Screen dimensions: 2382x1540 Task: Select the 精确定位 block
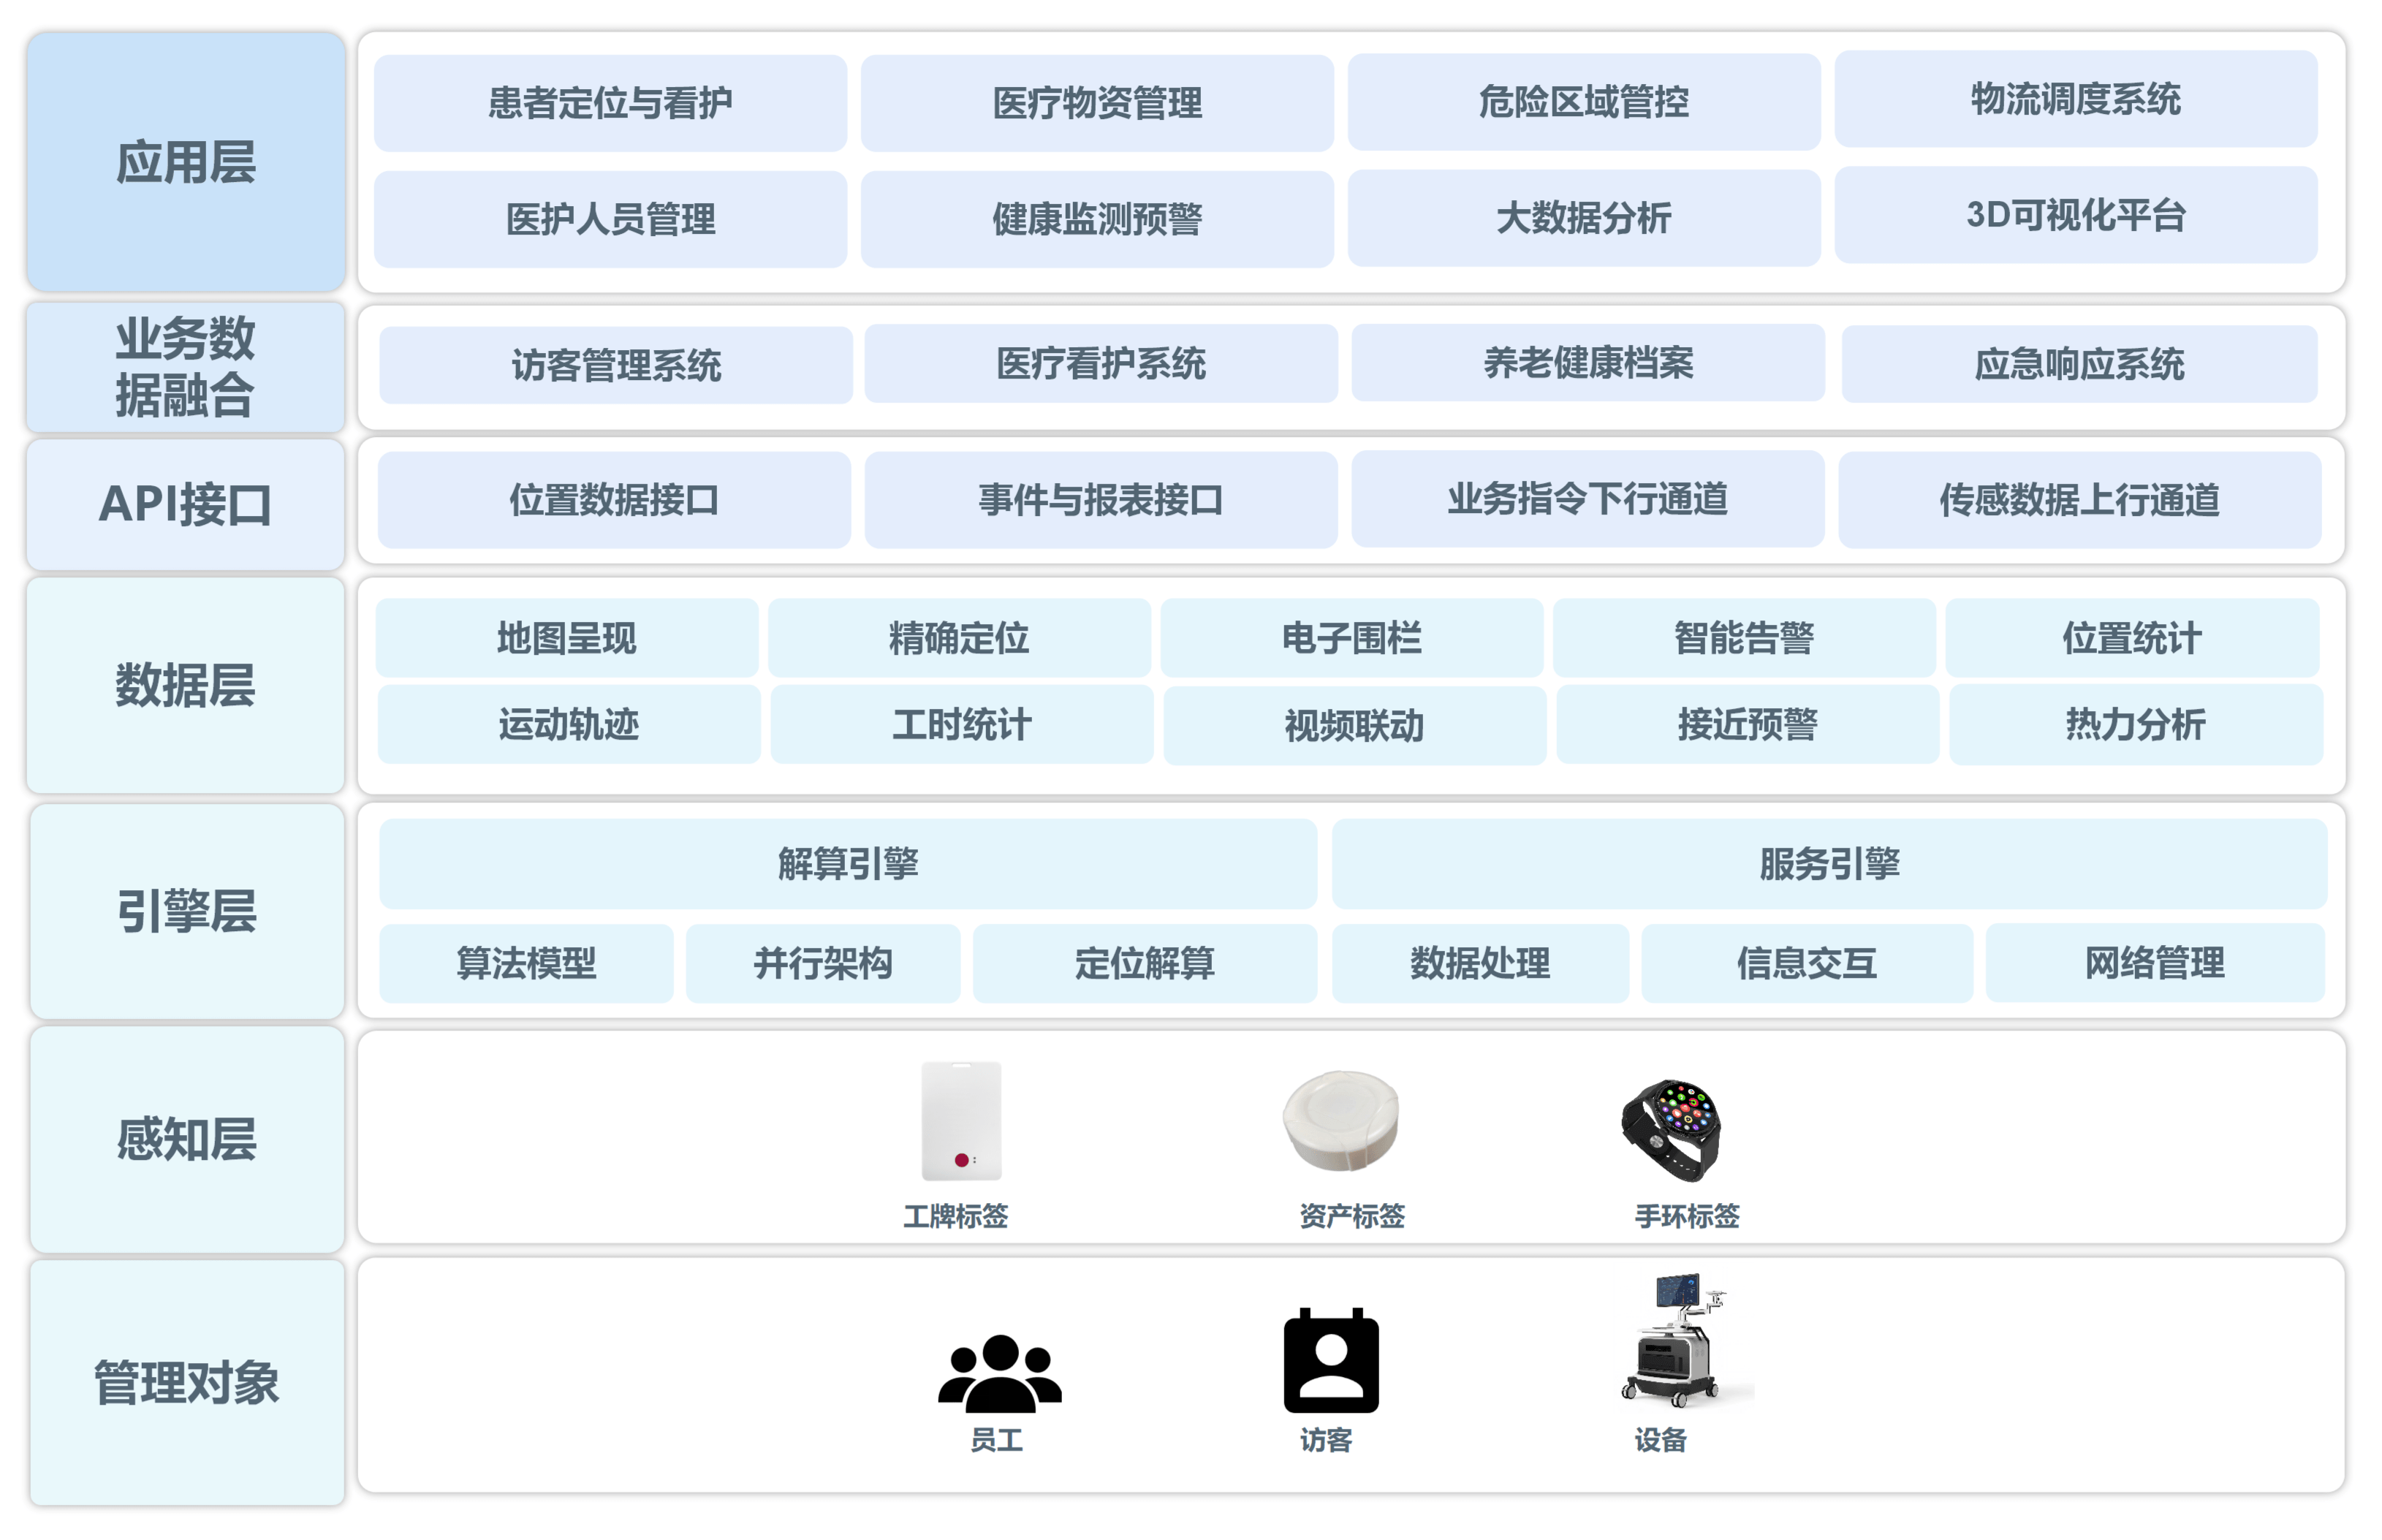pyautogui.click(x=959, y=638)
